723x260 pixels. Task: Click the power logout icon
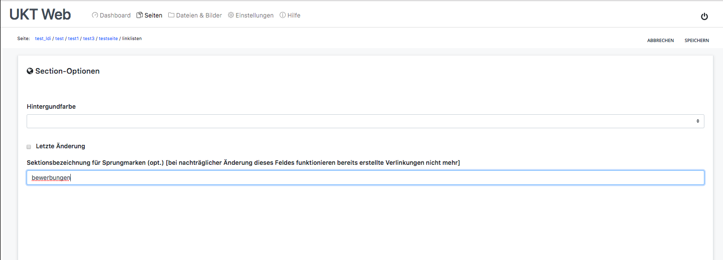pyautogui.click(x=704, y=17)
